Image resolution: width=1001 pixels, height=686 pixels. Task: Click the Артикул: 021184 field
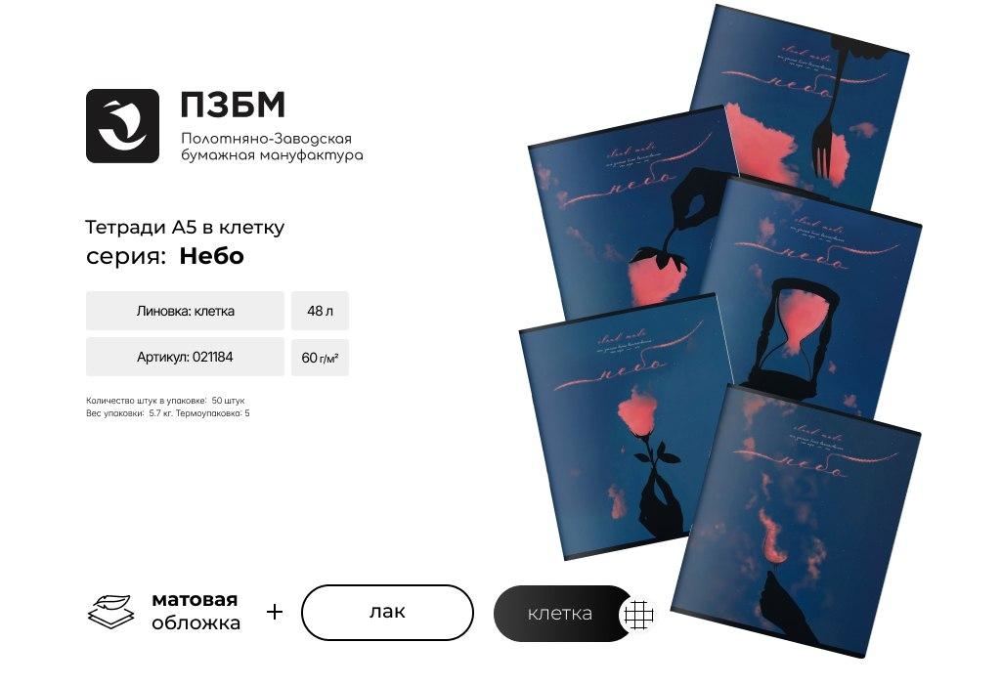click(185, 357)
